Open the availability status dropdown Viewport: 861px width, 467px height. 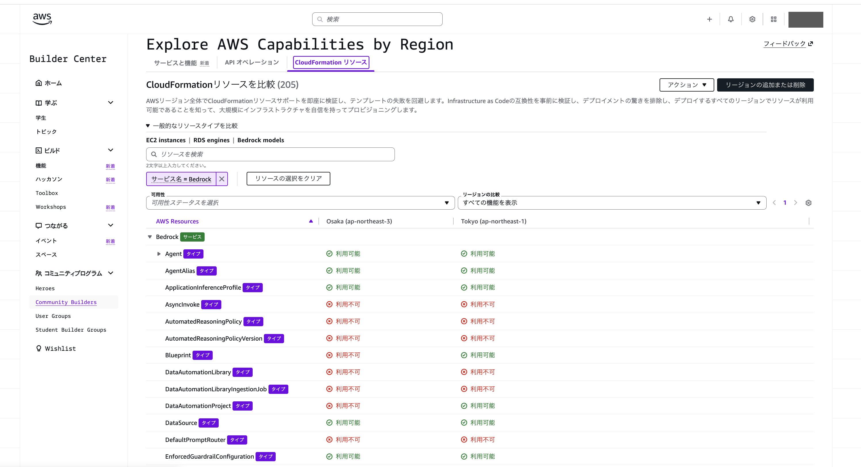(x=300, y=203)
